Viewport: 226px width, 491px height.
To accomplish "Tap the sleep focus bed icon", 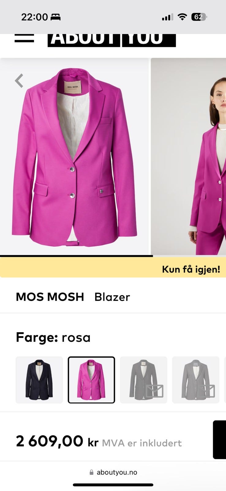I will tap(55, 17).
